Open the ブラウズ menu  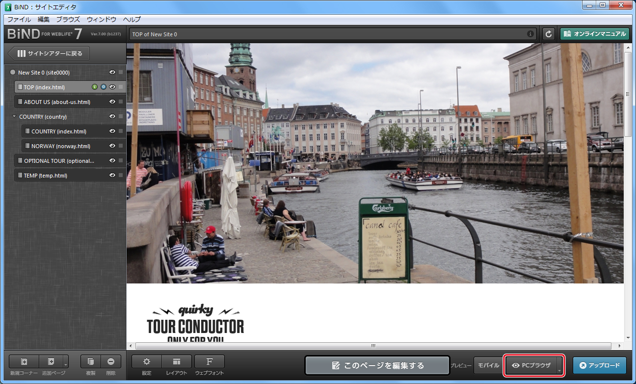[x=68, y=20]
